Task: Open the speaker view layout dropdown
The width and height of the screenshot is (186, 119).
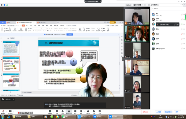Action: click(x=138, y=5)
